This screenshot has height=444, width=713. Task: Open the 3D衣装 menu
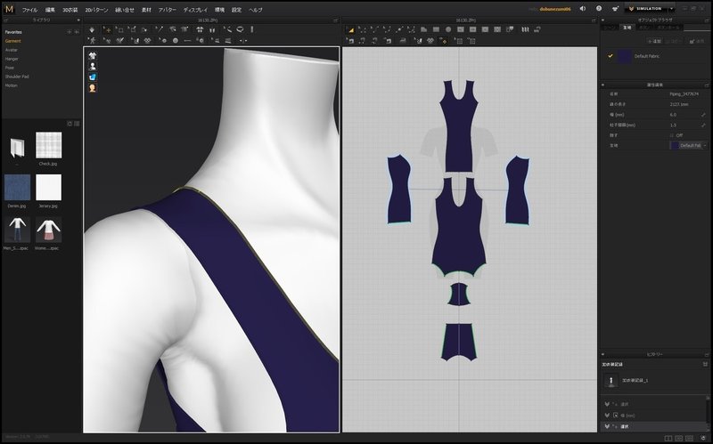(x=70, y=10)
